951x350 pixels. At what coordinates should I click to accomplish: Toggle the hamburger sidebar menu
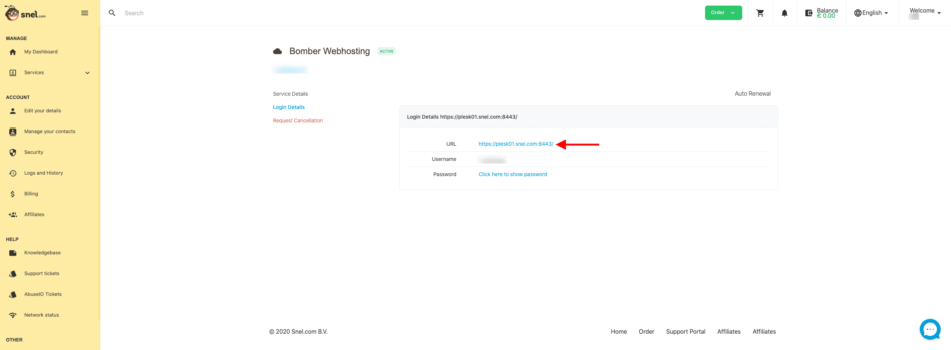click(x=85, y=13)
